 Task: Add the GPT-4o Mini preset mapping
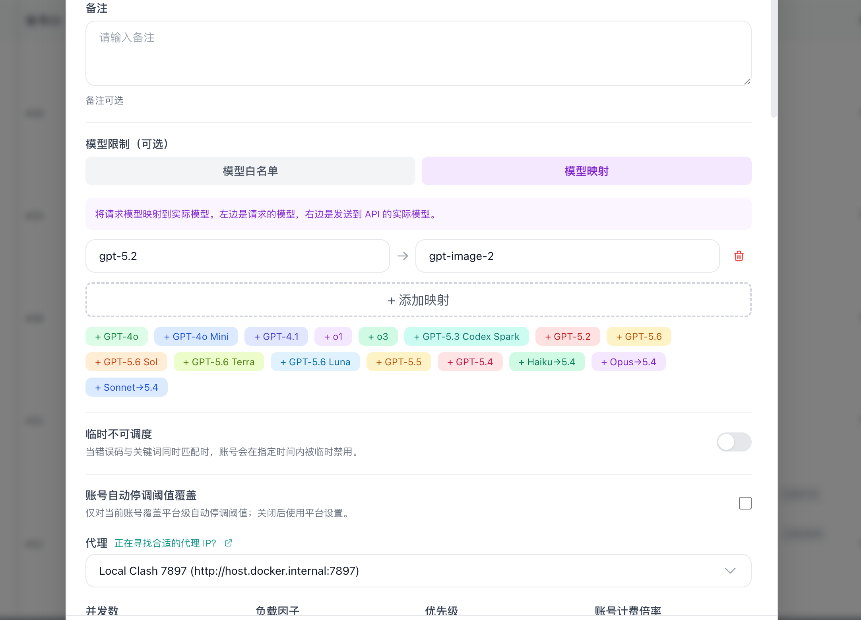pos(196,336)
